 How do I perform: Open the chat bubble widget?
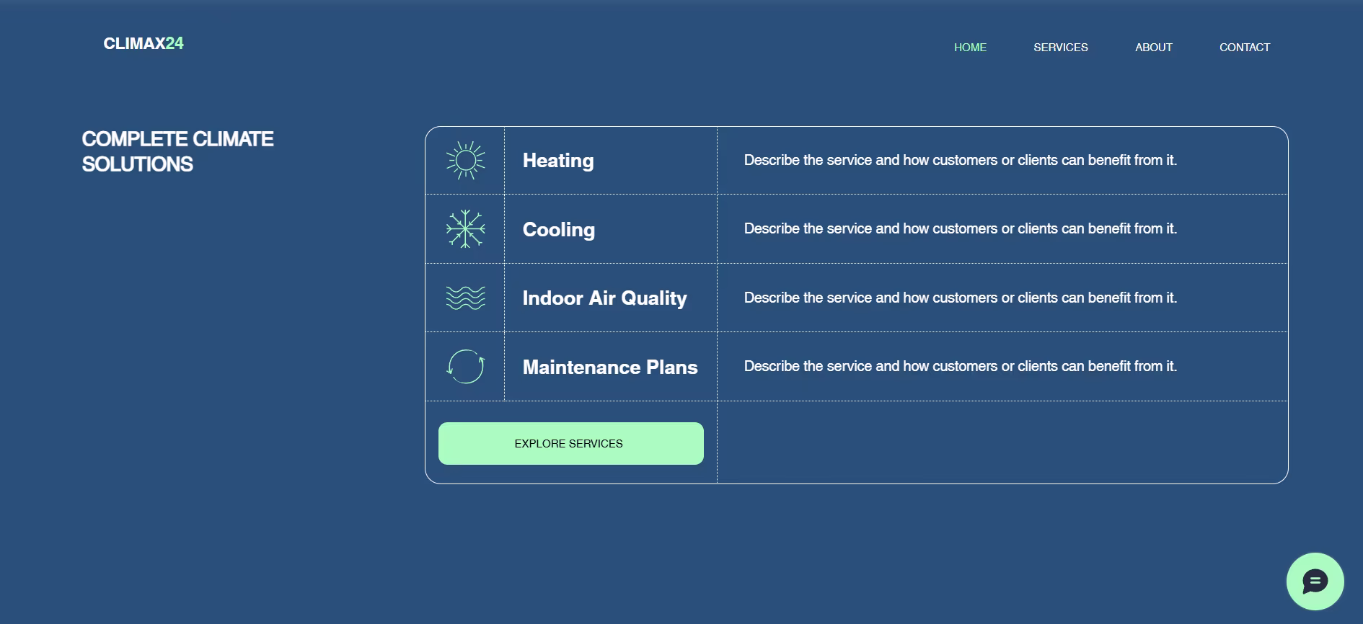1315,581
